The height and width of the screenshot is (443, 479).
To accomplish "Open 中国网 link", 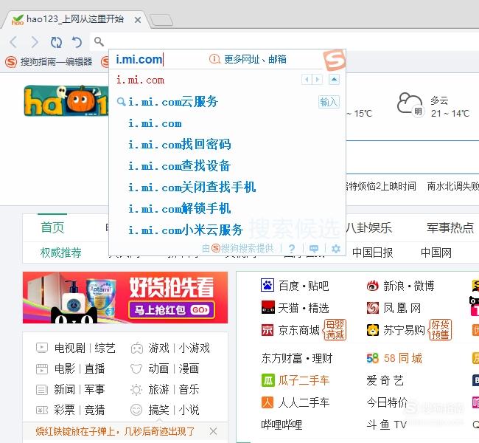I will pos(436,253).
